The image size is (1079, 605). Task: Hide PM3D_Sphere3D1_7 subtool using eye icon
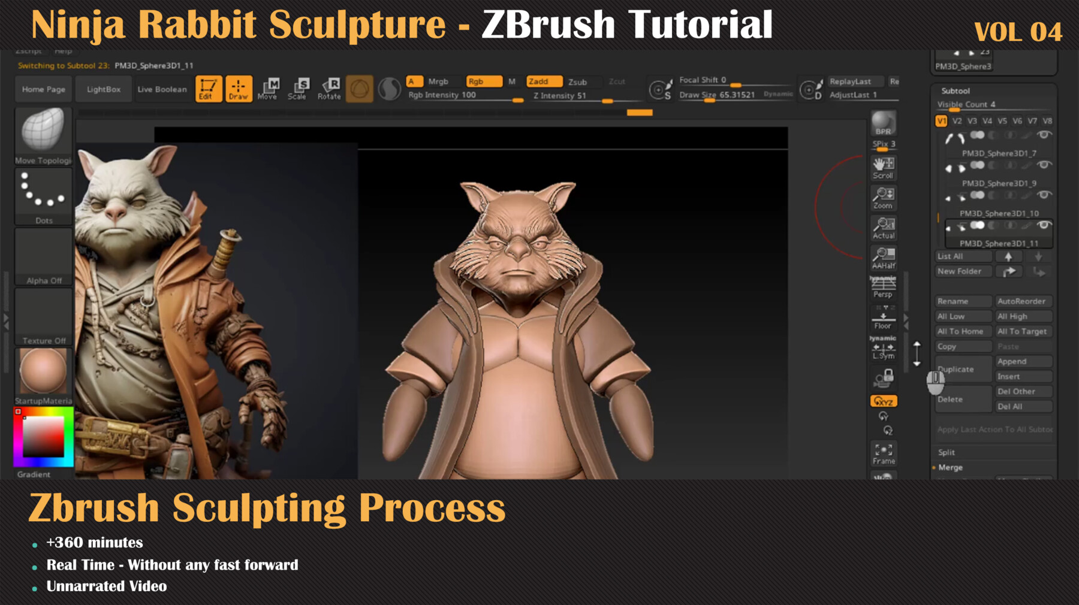point(1044,135)
